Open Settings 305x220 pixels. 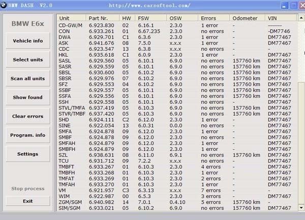(28, 154)
